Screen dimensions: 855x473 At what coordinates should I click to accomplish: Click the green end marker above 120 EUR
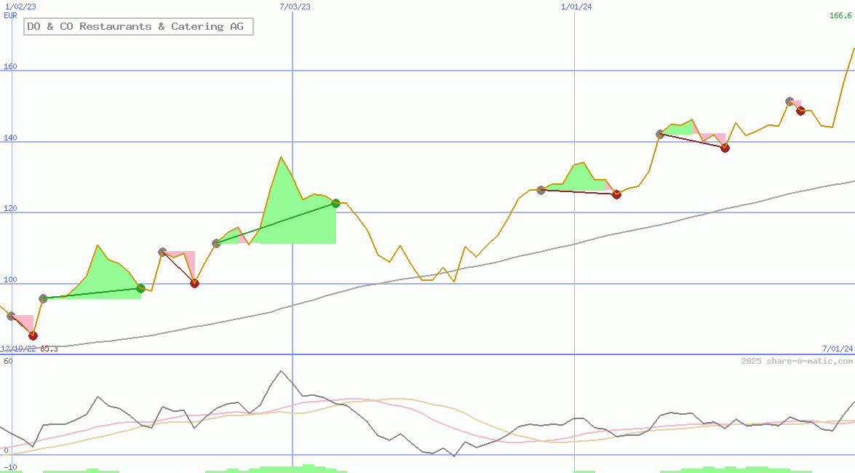click(335, 203)
